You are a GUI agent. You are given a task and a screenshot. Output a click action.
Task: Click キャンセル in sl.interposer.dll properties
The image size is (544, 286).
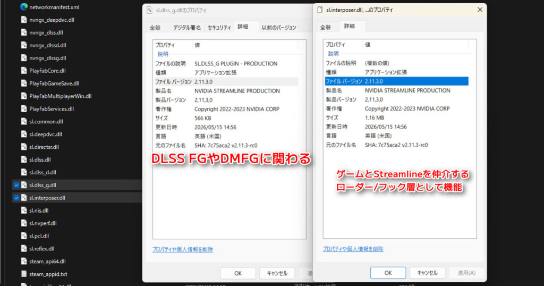coord(428,273)
